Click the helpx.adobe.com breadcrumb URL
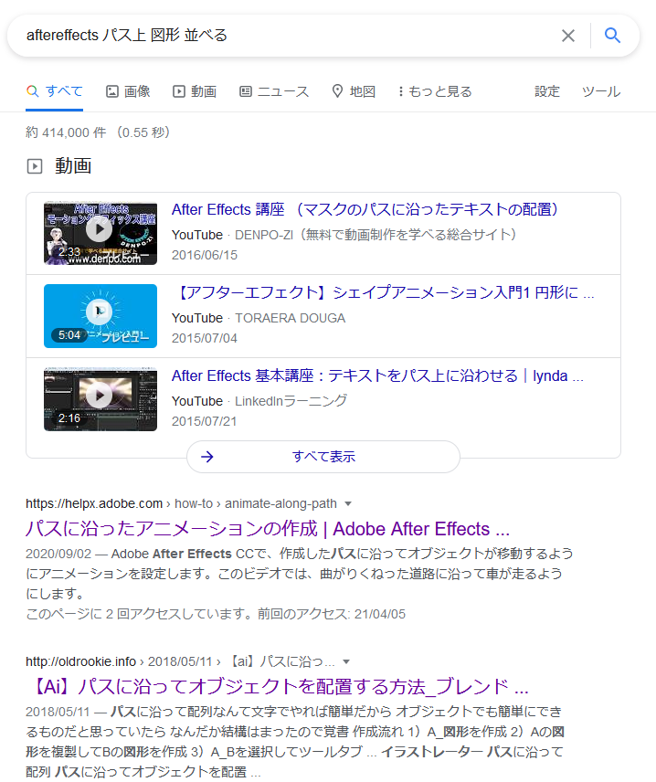This screenshot has height=782, width=656. coord(181,503)
